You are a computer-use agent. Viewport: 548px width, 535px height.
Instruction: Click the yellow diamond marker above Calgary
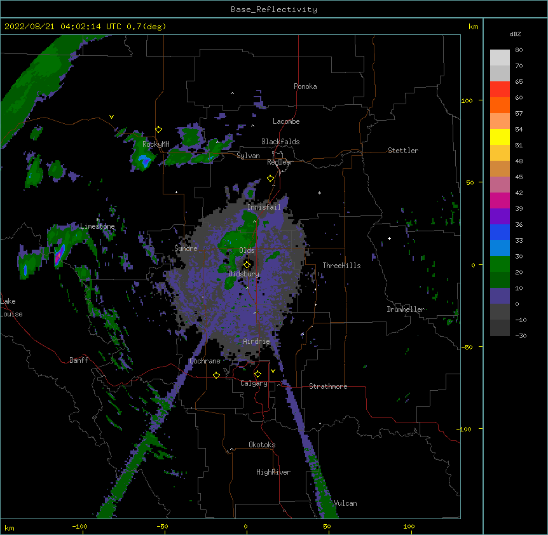[257, 374]
